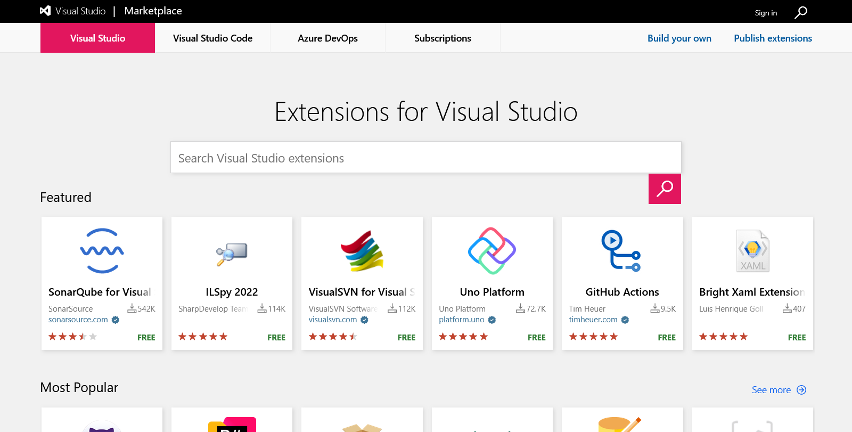The image size is (852, 432).
Task: Click verified badge next to sonarsource.com
Action: pyautogui.click(x=116, y=320)
